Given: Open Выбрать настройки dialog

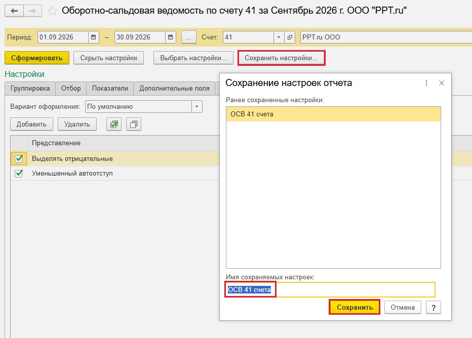Looking at the screenshot, I should pyautogui.click(x=193, y=58).
